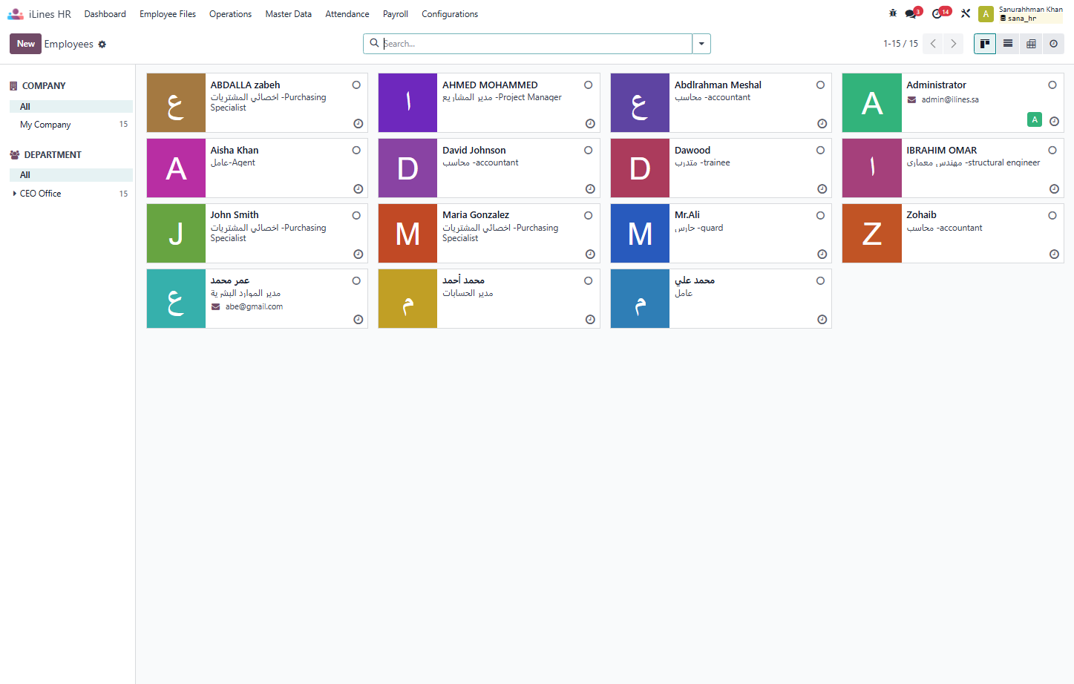The height and width of the screenshot is (684, 1074).
Task: Open activity clock on John Smith card
Action: [x=358, y=254]
